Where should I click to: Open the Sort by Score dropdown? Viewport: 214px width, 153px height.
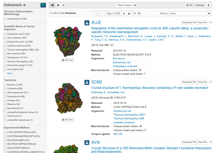pos(189,13)
